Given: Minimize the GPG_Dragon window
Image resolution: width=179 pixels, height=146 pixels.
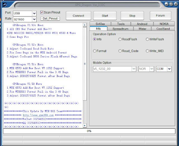Looking at the screenshot, I should point(167,4).
